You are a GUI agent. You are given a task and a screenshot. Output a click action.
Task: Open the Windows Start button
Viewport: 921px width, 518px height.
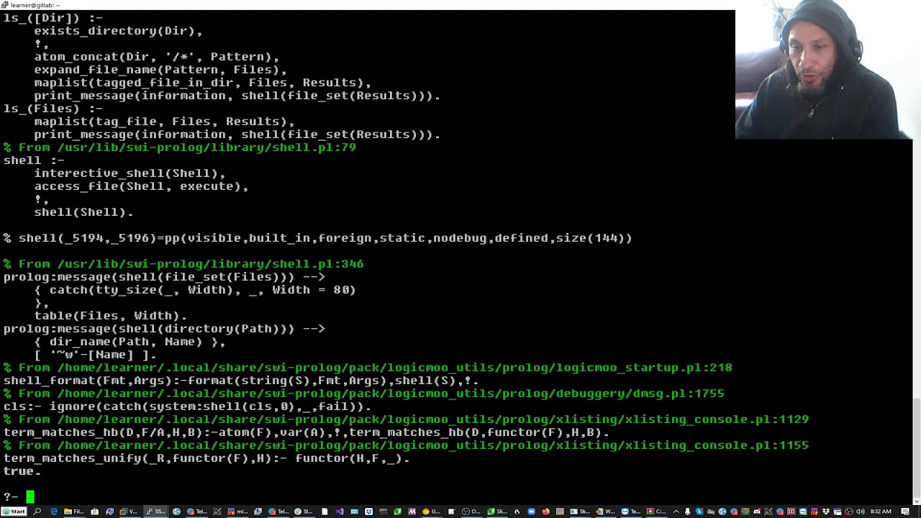(14, 512)
